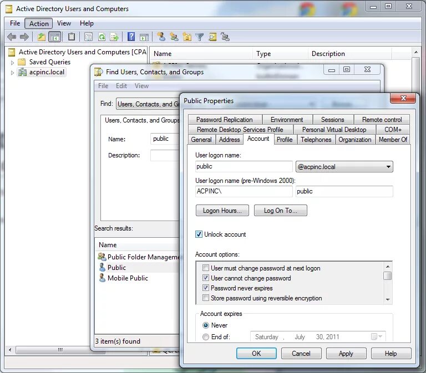The width and height of the screenshot is (426, 373).
Task: Click the Cancel button
Action: [301, 353]
